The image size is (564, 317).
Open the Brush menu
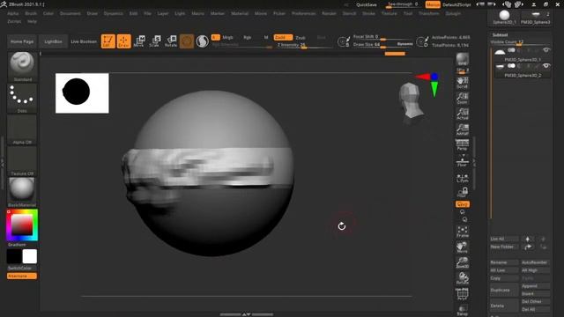click(x=31, y=13)
